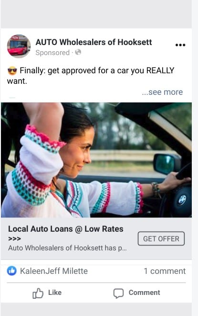This screenshot has width=198, height=316.
Task: Click the GET OFFER button
Action: 161,238
